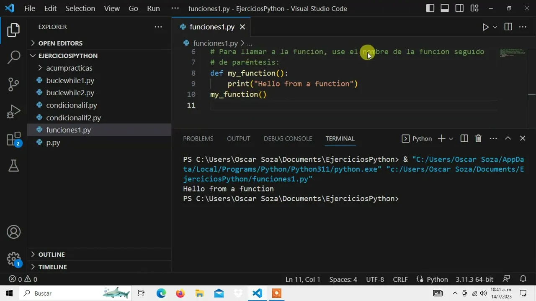536x301 pixels.
Task: Open the Manage gear menu
Action: [13, 258]
